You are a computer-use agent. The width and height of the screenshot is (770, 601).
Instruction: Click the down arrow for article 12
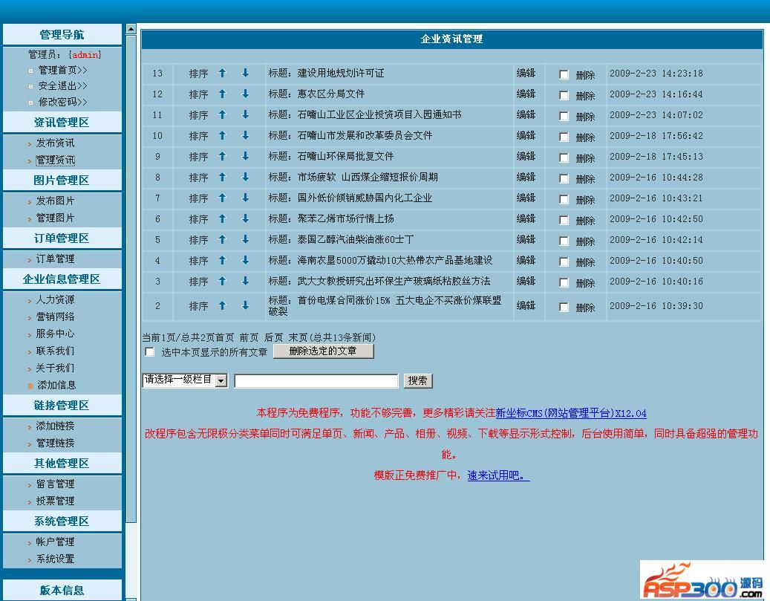[x=245, y=94]
